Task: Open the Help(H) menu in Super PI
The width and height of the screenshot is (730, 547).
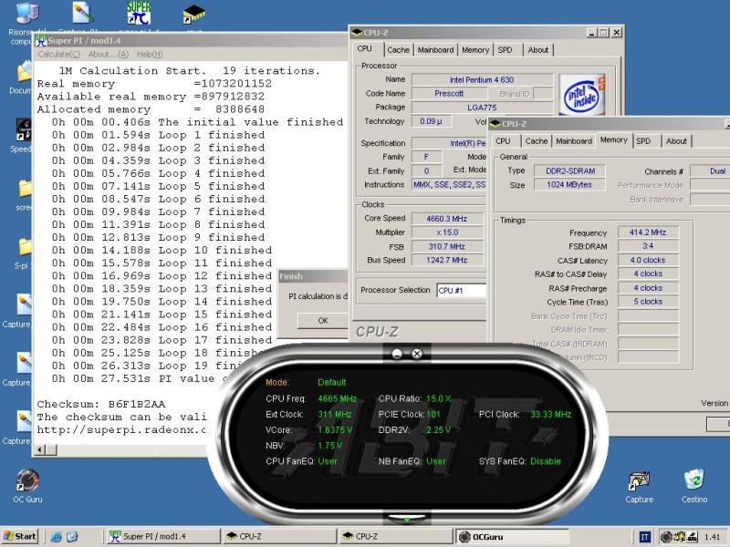Action: coord(150,55)
